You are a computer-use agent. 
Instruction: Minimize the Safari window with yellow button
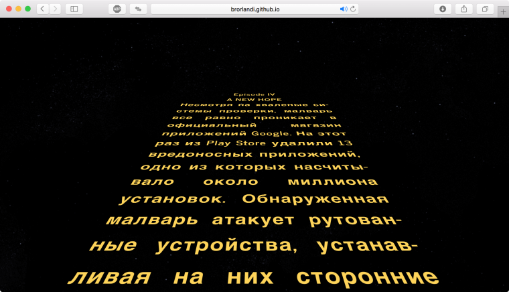click(x=19, y=9)
